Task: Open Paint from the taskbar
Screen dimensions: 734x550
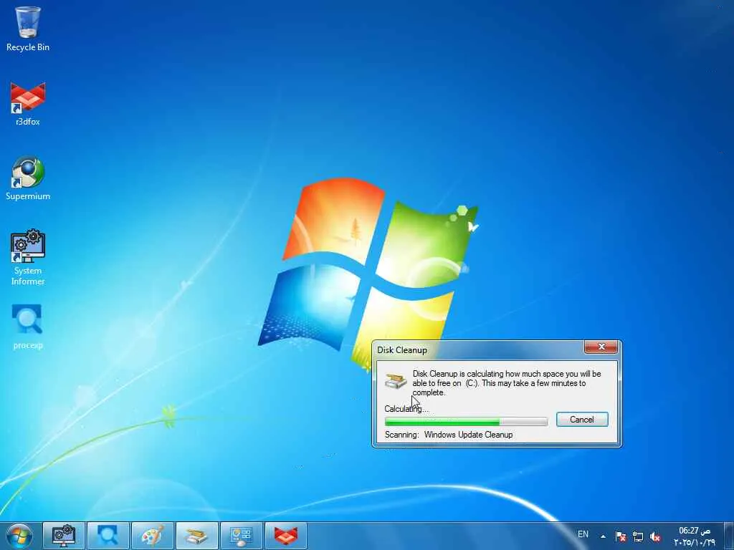Action: [153, 536]
